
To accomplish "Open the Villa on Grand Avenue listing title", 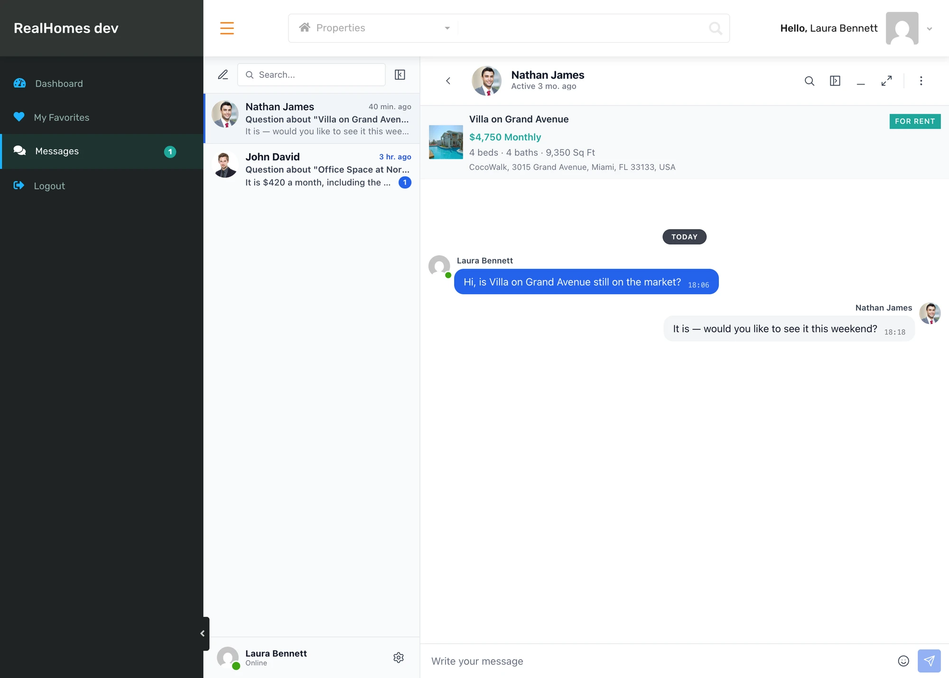I will (519, 119).
